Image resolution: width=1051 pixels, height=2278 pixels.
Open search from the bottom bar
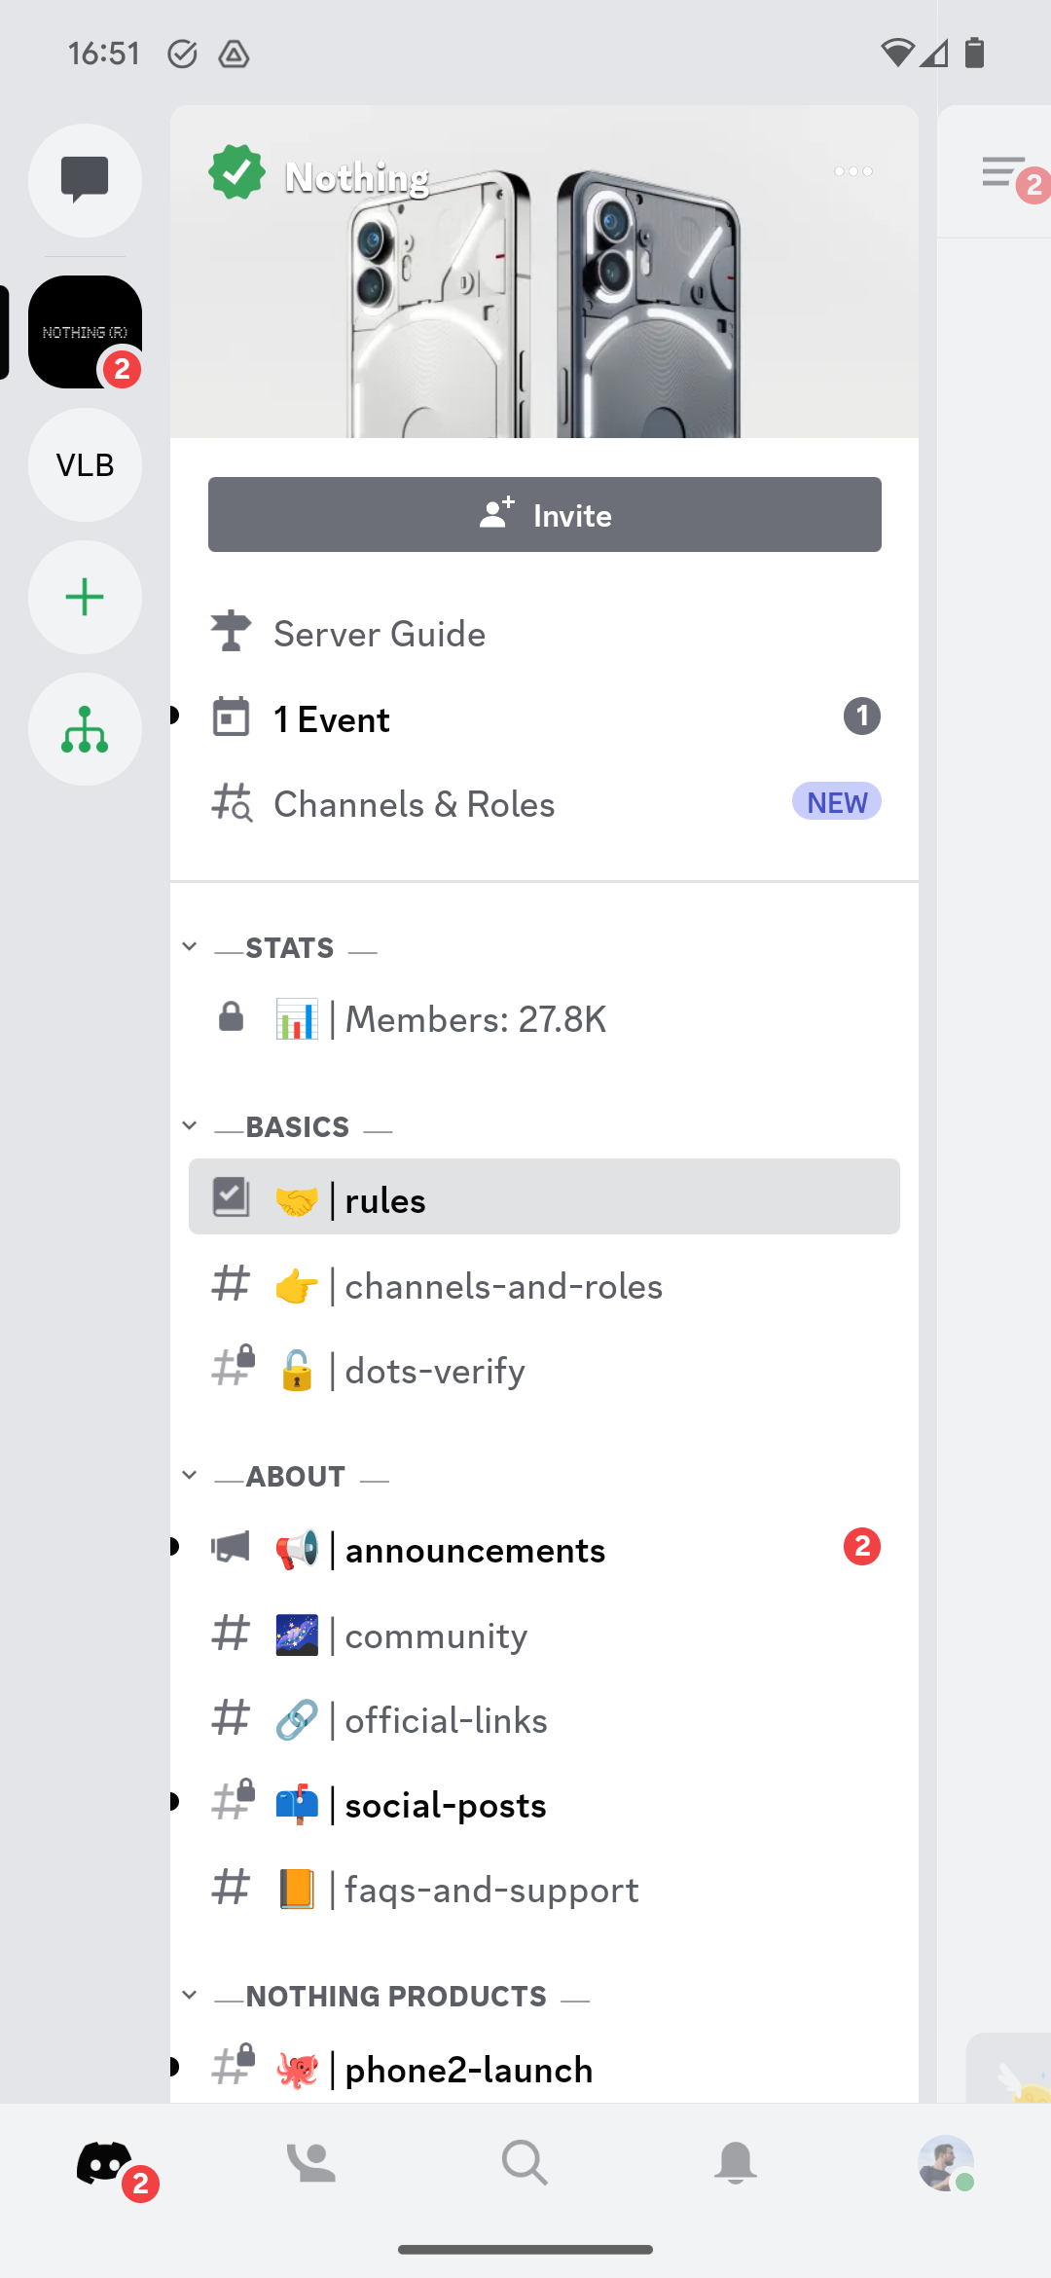coord(525,2163)
